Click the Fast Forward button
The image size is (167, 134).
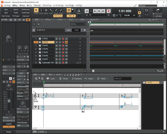(103, 11)
